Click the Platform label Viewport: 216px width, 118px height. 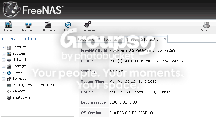point(89,61)
